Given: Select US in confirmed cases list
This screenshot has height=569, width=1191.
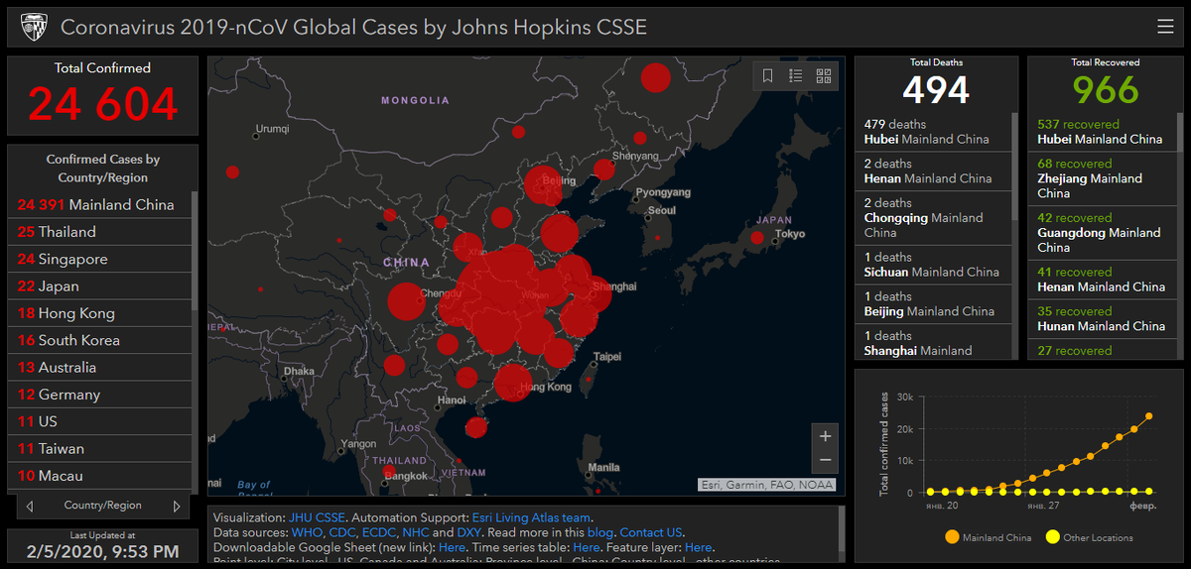Looking at the screenshot, I should tap(98, 421).
